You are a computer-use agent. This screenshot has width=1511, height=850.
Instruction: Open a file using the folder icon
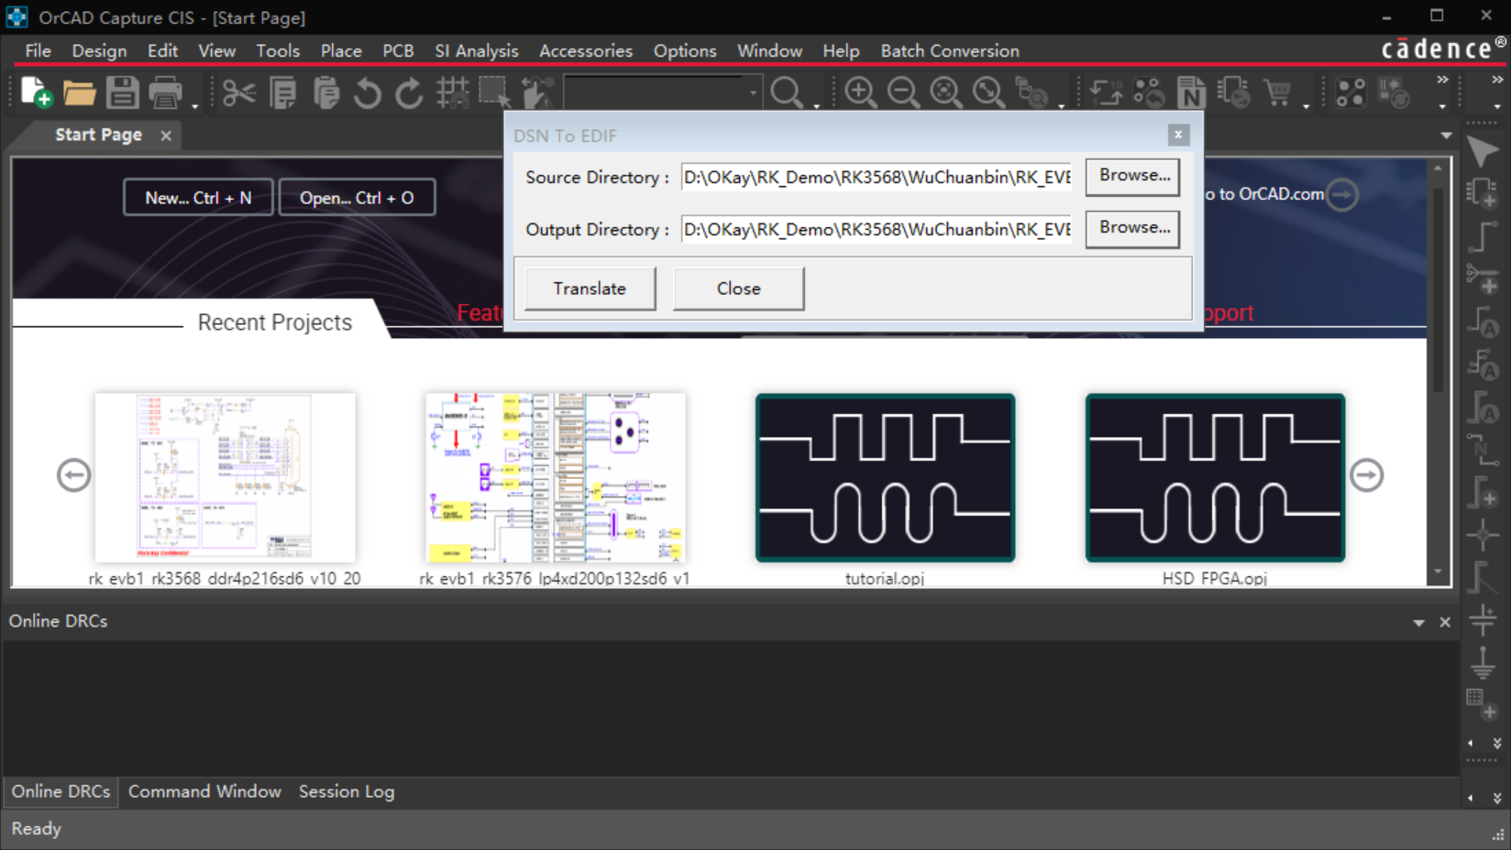pos(80,93)
